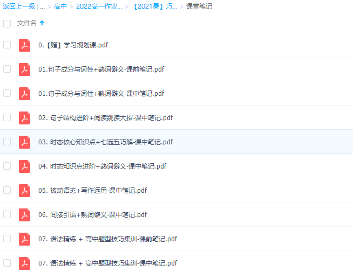Check the box for 04. 时态知识点进阶 file
This screenshot has height=272, width=353.
[x=7, y=166]
